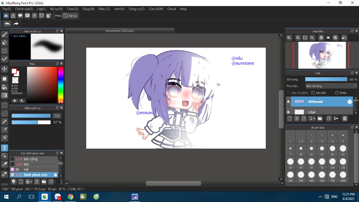This screenshot has height=202, width=359.
Task: Zoom out using Navigator magnifier minus
Action: click(312, 38)
